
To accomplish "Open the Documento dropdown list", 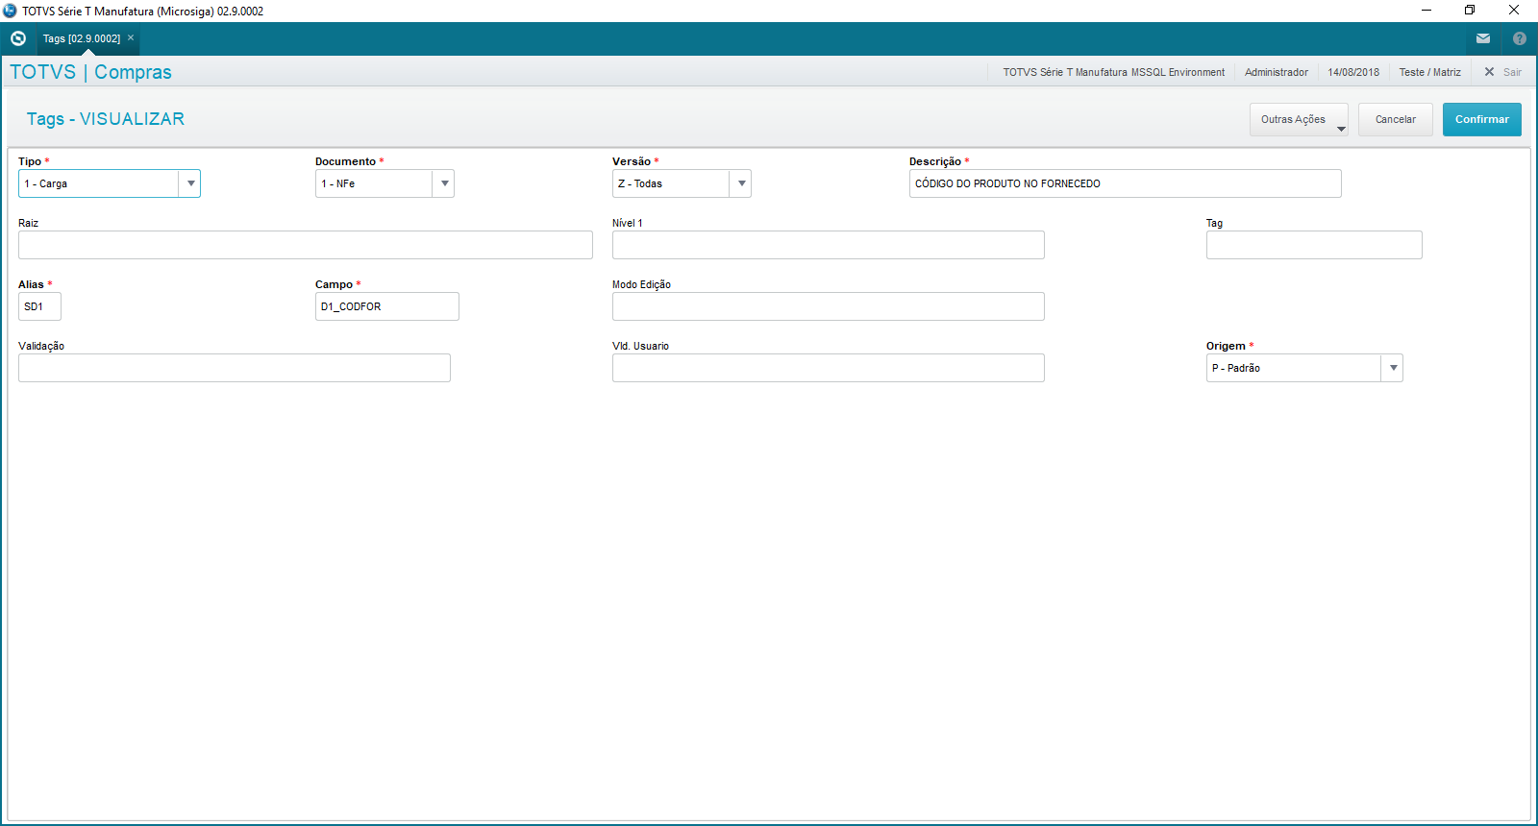I will pyautogui.click(x=443, y=183).
